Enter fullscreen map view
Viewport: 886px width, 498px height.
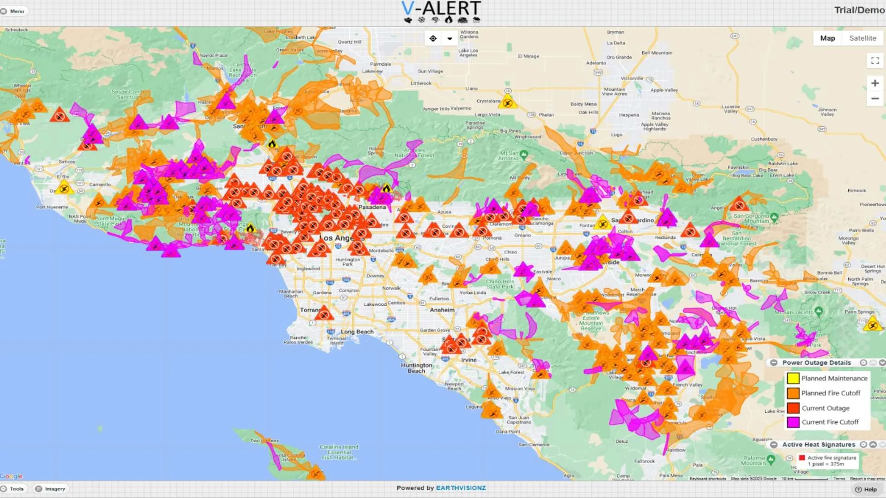pos(874,60)
